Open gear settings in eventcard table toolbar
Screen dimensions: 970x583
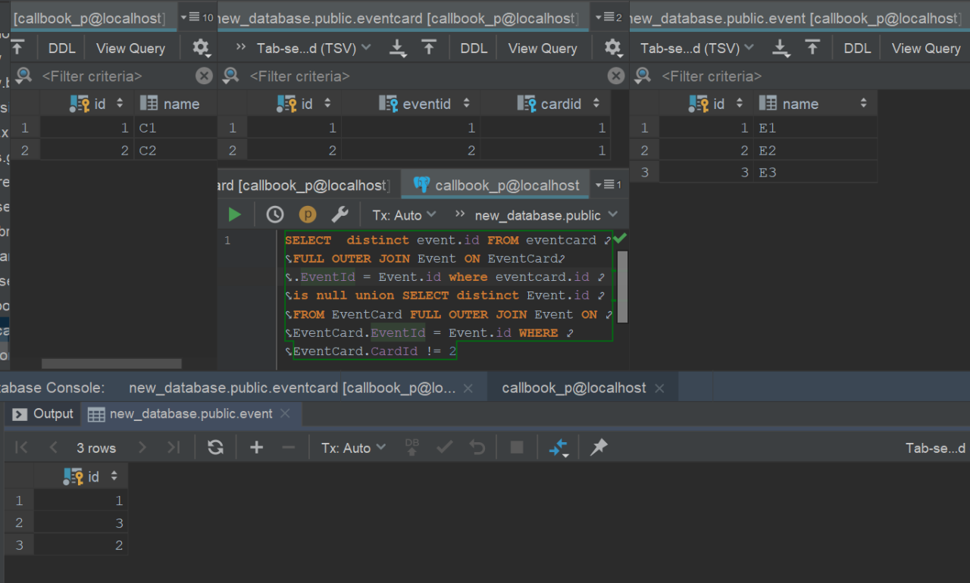coord(612,48)
